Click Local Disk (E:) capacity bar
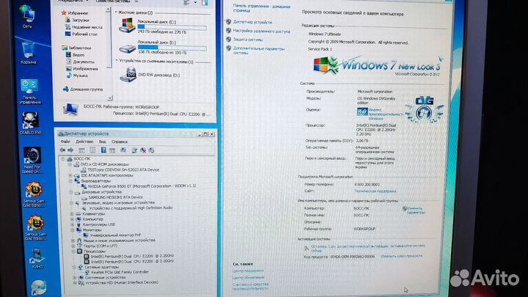 [172, 48]
